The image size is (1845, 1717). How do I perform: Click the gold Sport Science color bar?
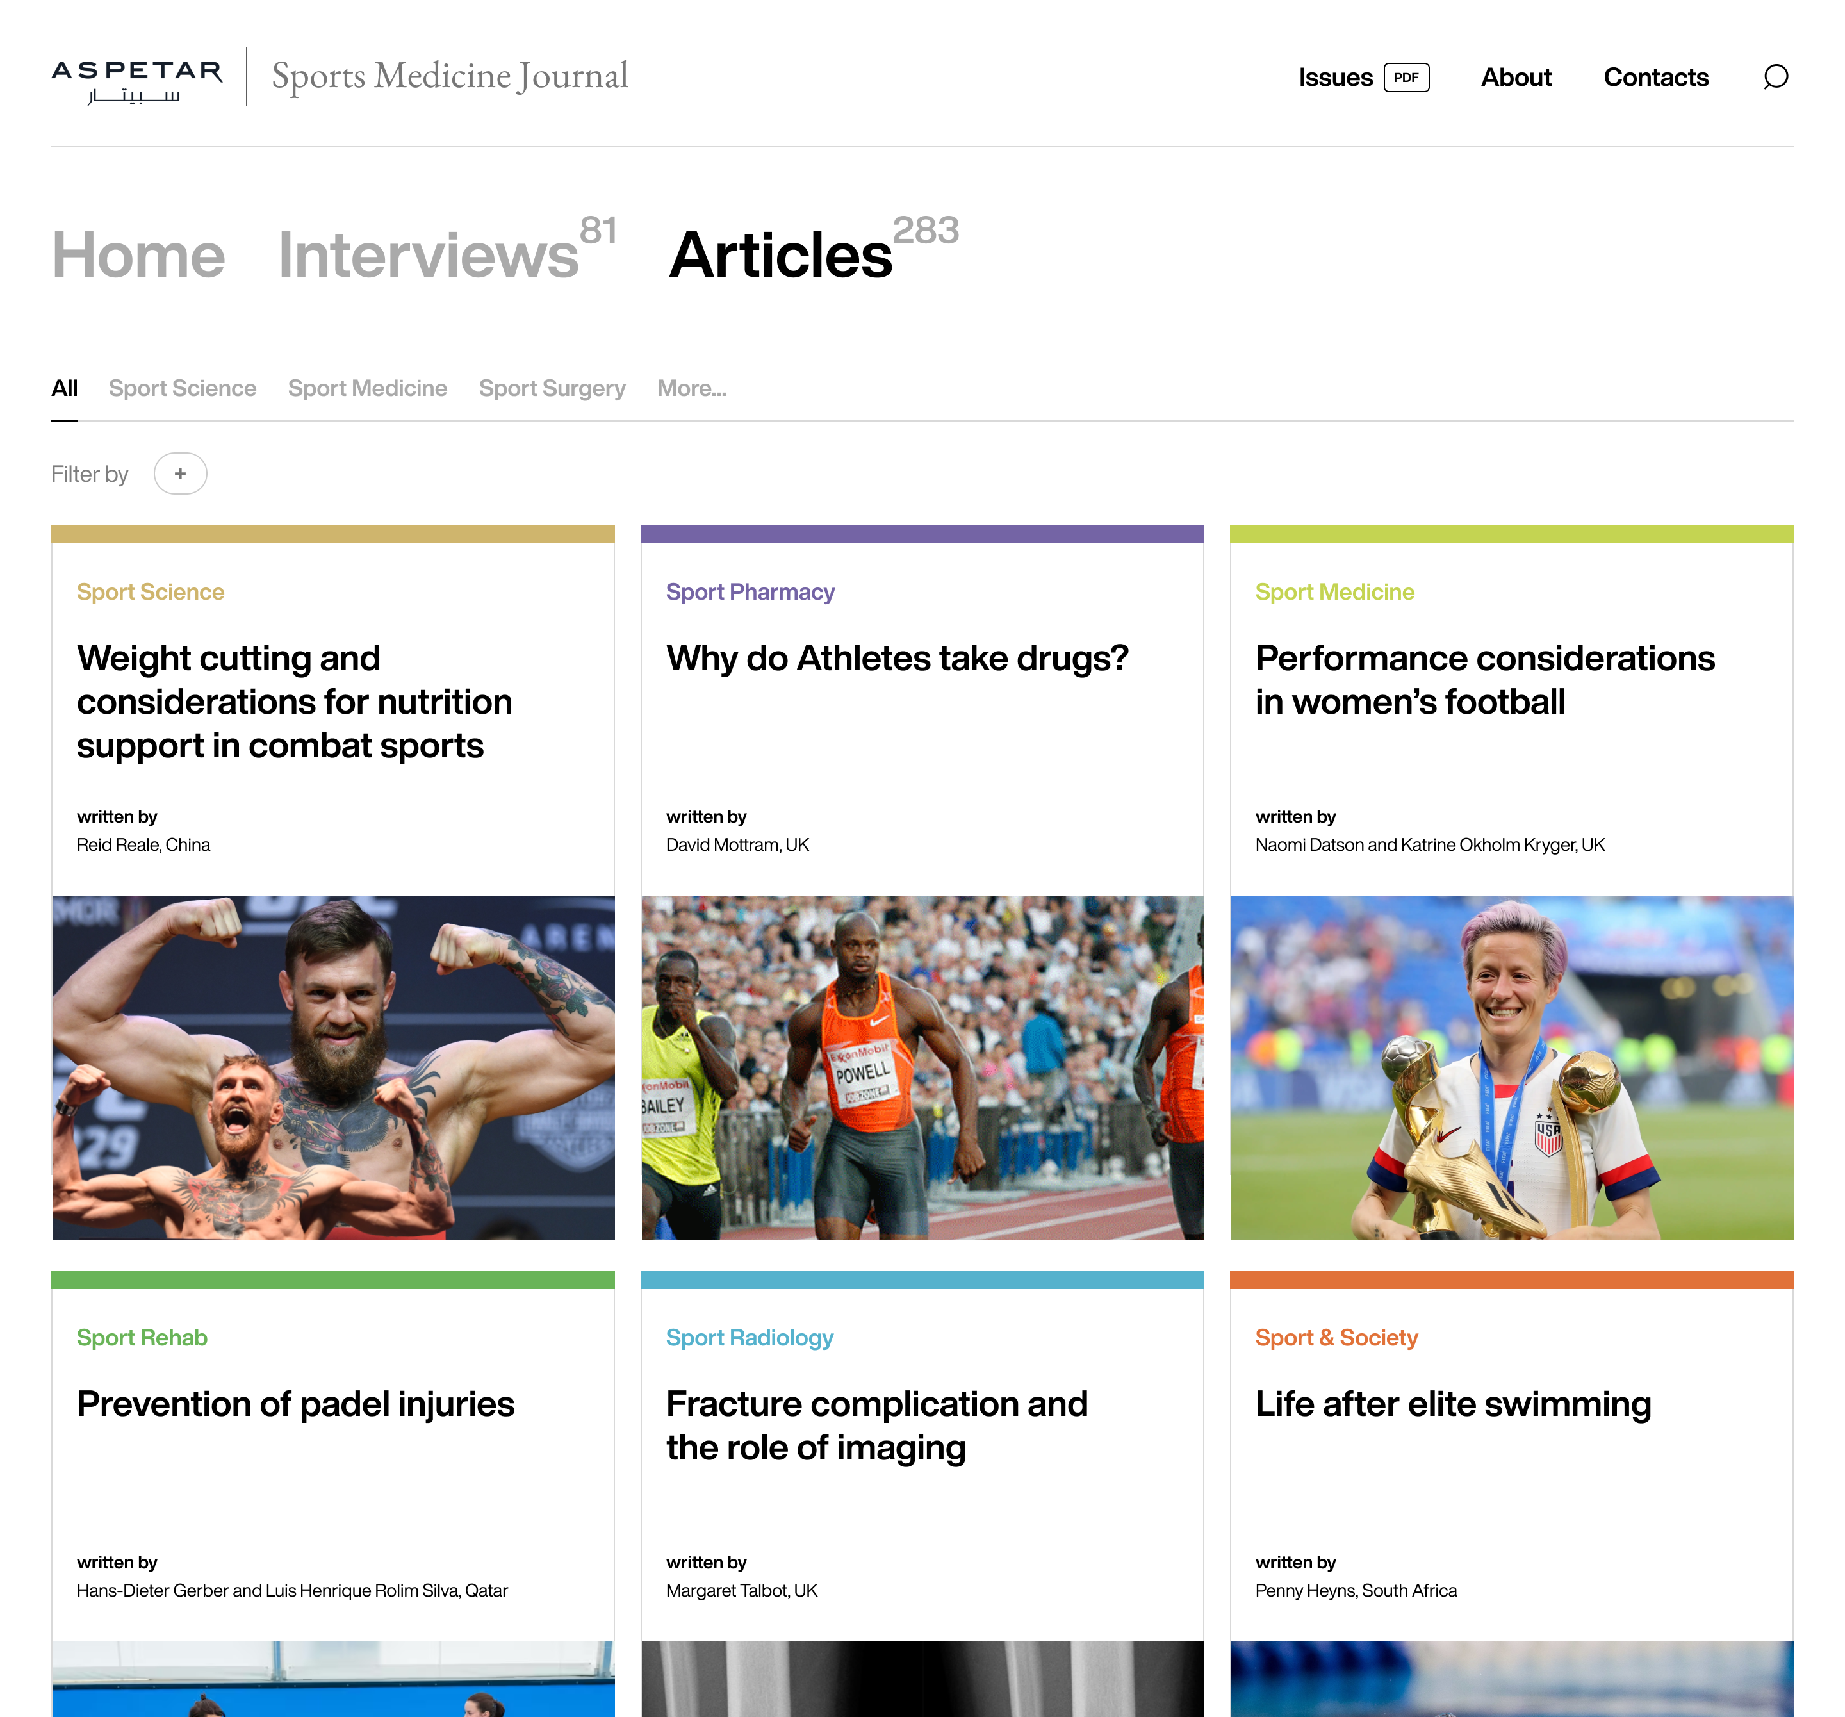coord(331,533)
